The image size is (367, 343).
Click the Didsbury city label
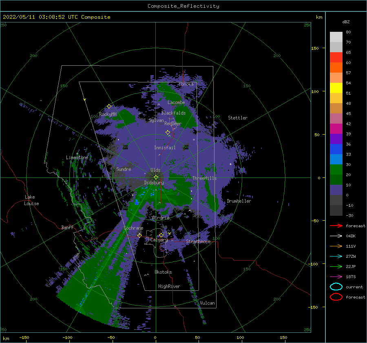coord(154,183)
